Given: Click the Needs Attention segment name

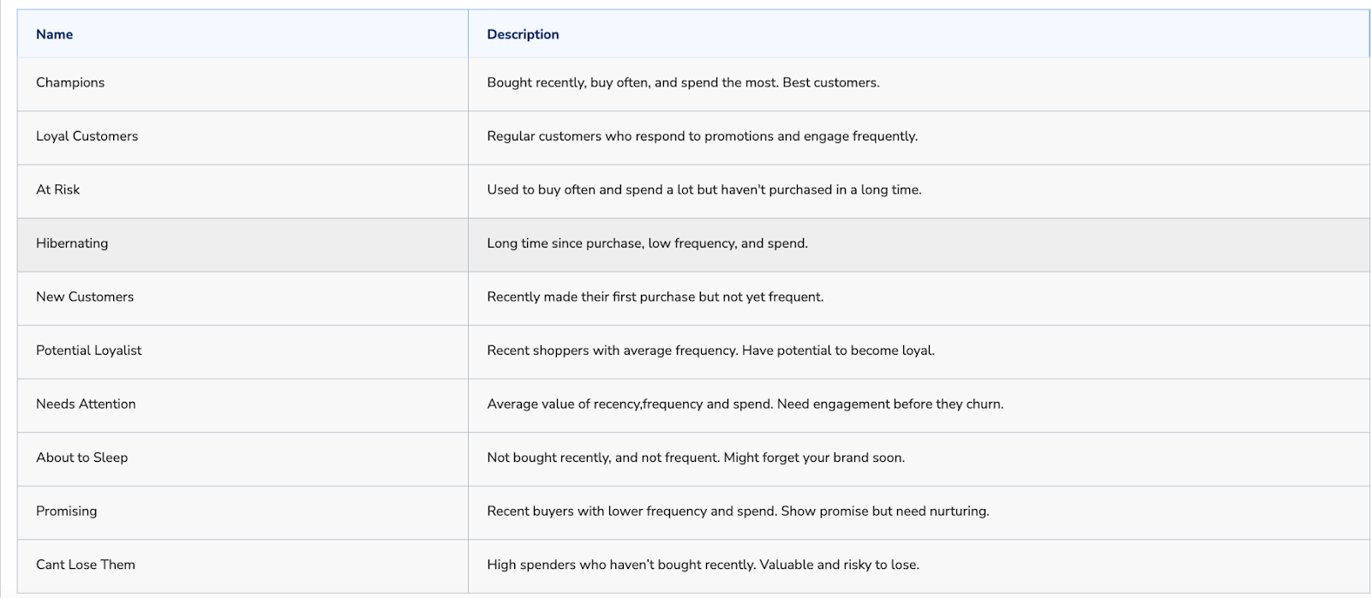Looking at the screenshot, I should click(x=86, y=404).
